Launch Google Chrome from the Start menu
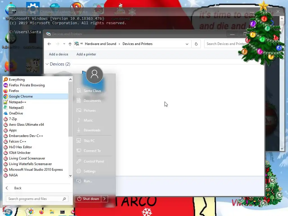 [x=35, y=96]
